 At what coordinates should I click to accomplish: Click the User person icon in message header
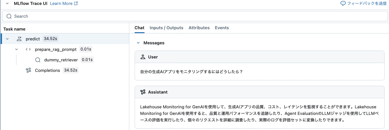(143, 57)
